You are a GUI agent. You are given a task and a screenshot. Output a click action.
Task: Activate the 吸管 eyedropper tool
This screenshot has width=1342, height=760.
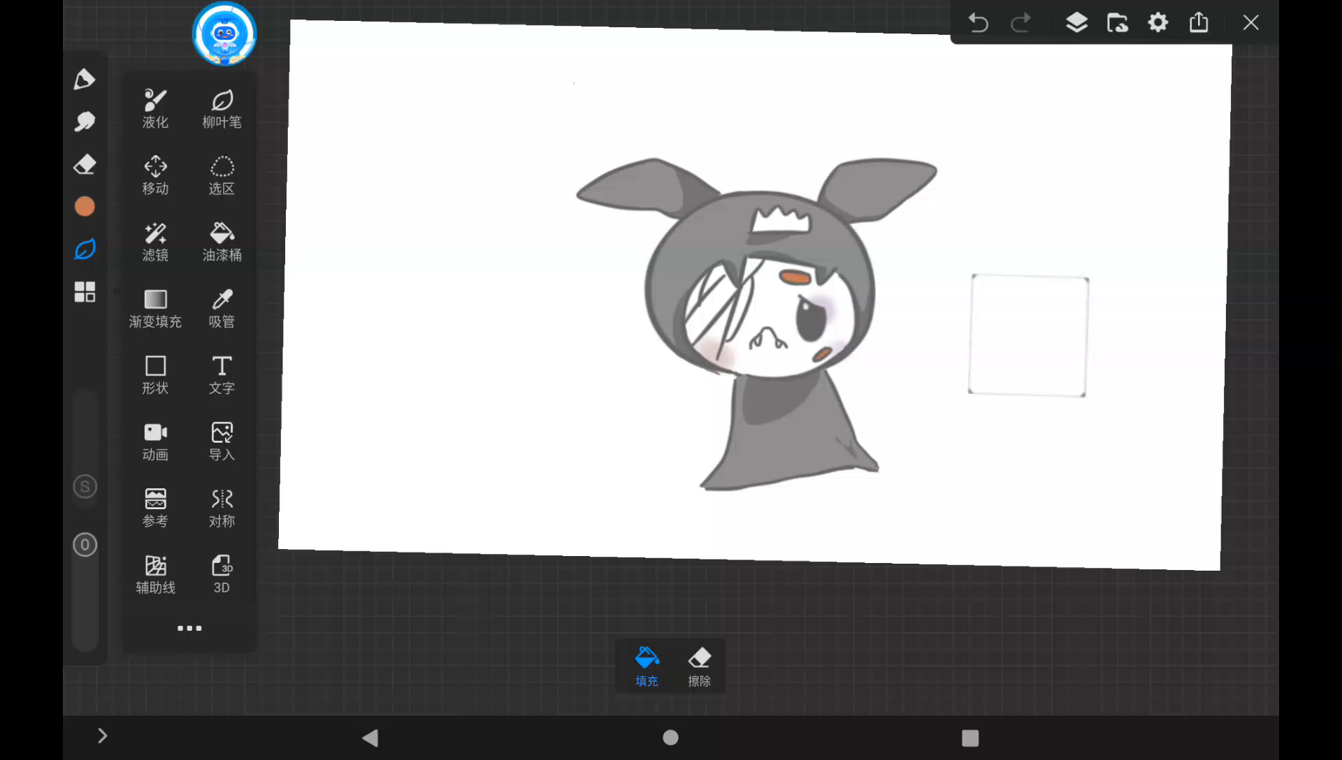point(222,308)
